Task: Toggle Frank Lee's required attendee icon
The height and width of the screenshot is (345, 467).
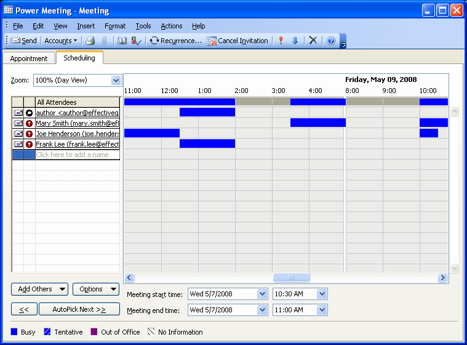Action: pos(29,144)
